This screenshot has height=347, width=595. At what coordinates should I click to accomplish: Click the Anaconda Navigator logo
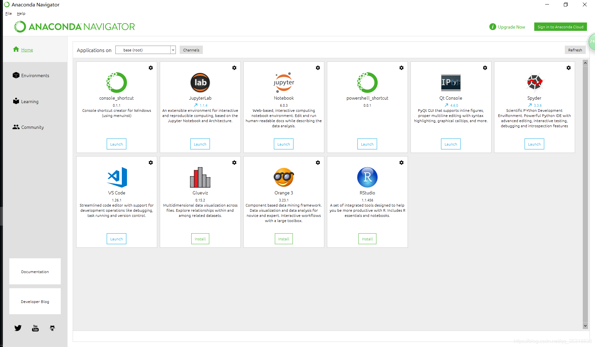click(75, 27)
